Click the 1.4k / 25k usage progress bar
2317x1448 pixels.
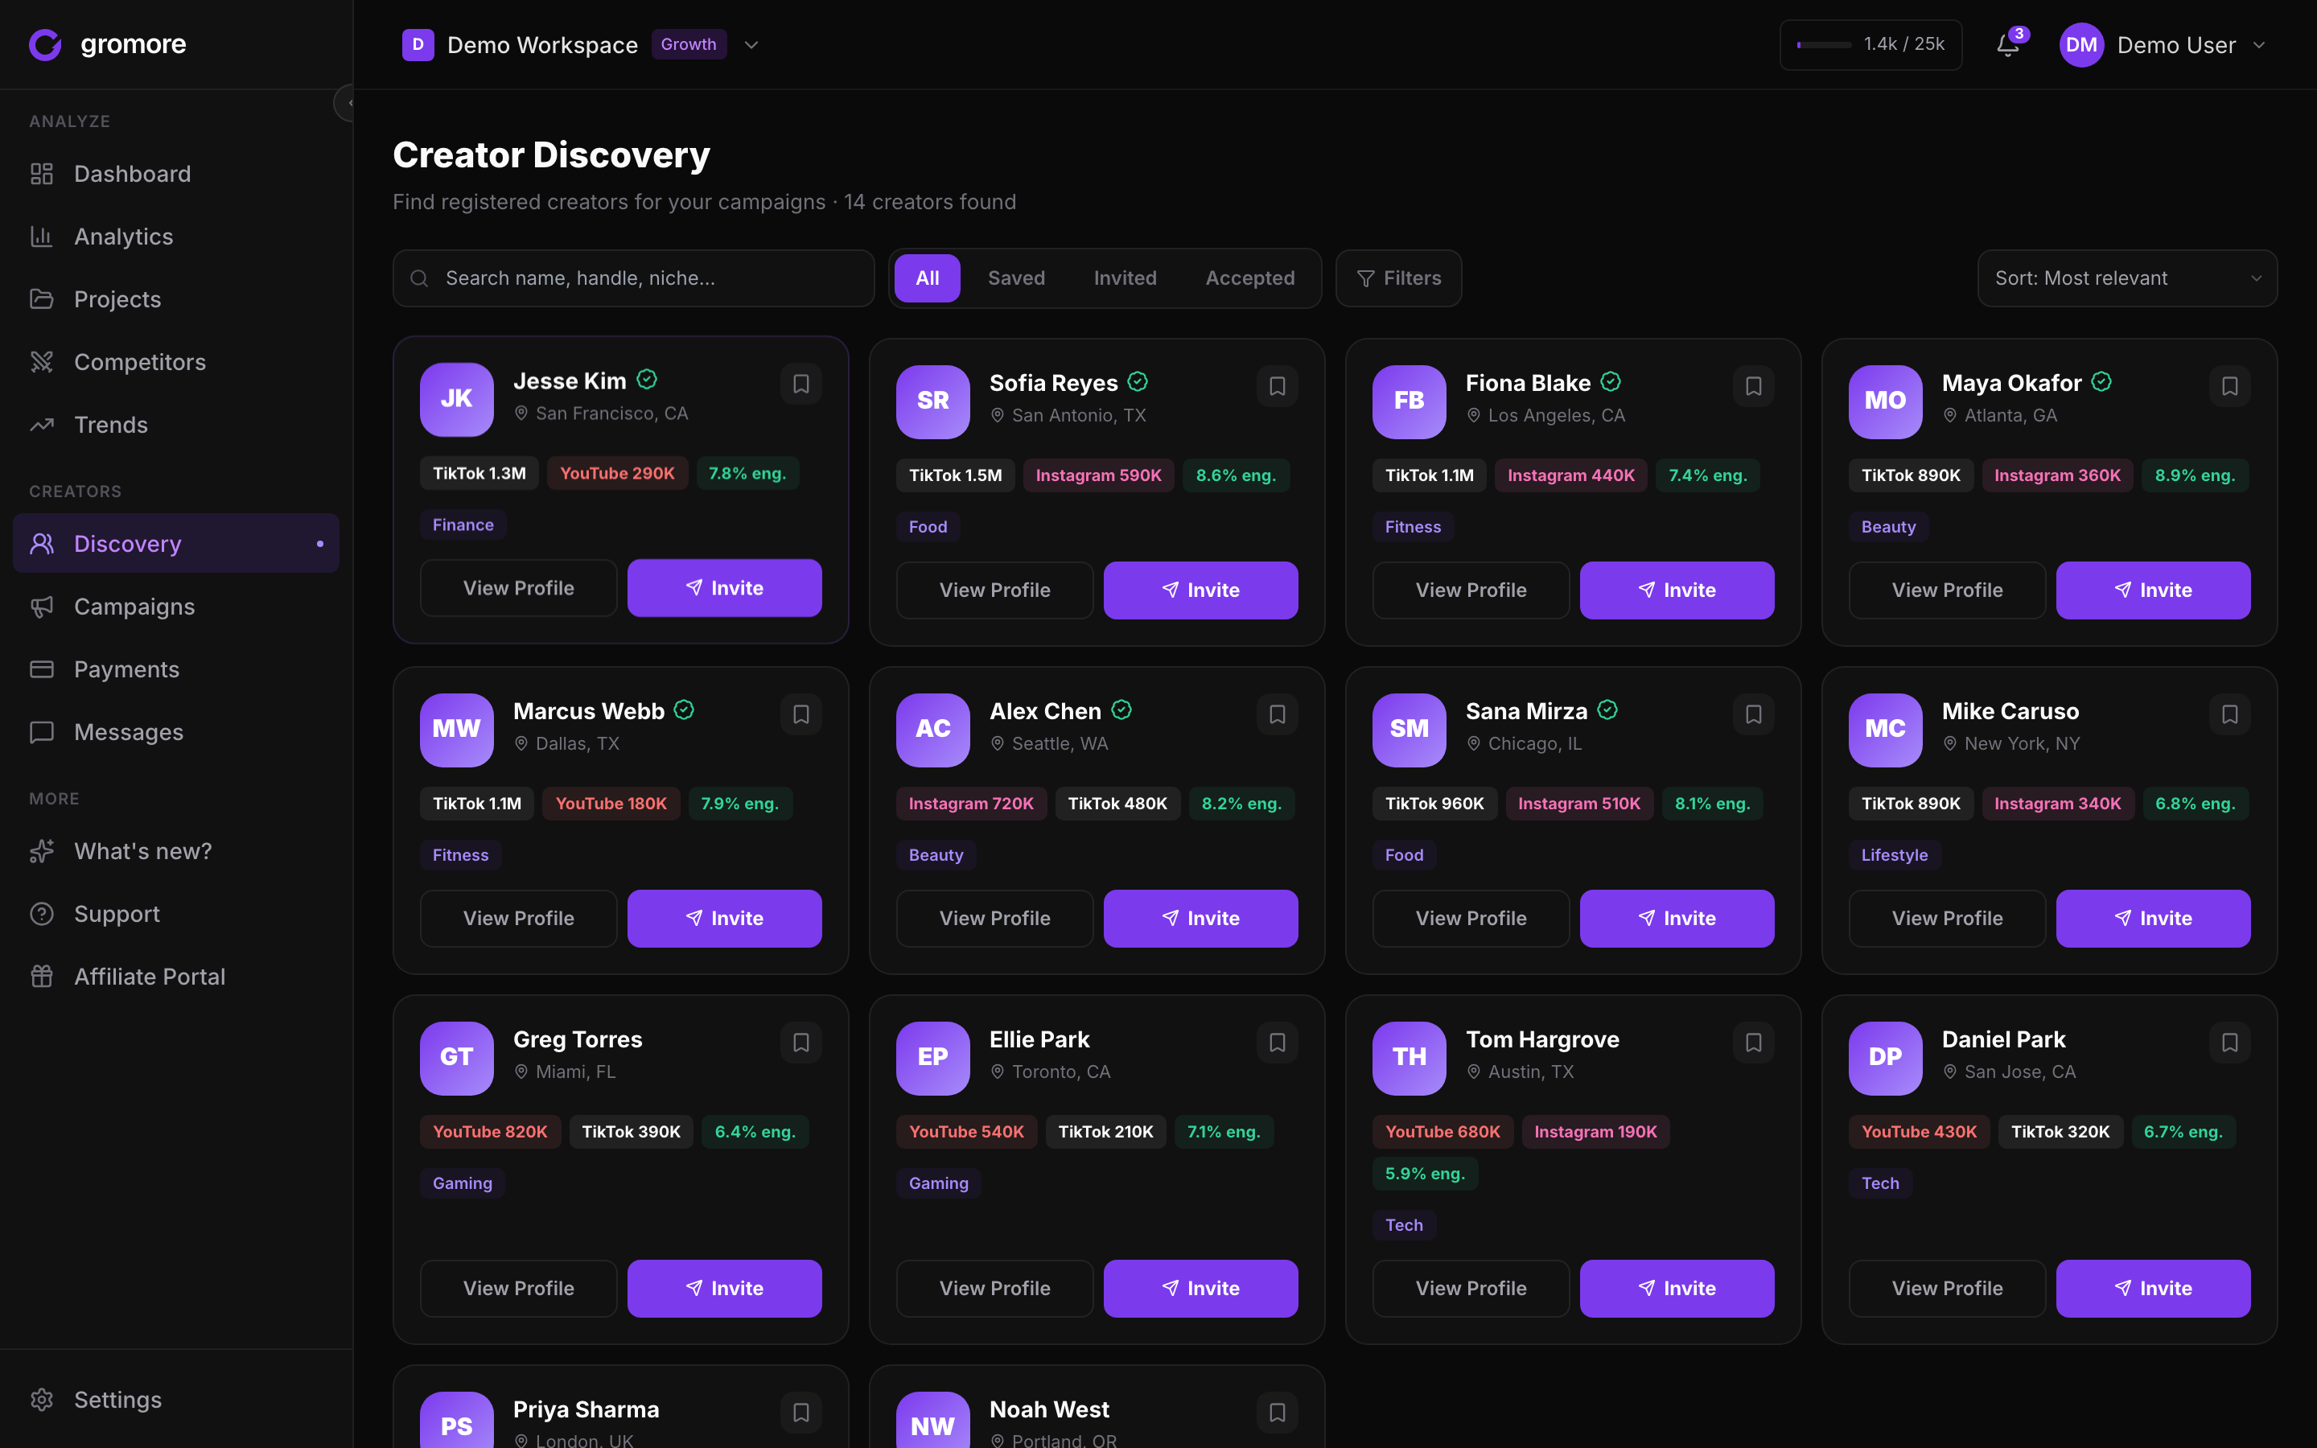[x=1824, y=45]
